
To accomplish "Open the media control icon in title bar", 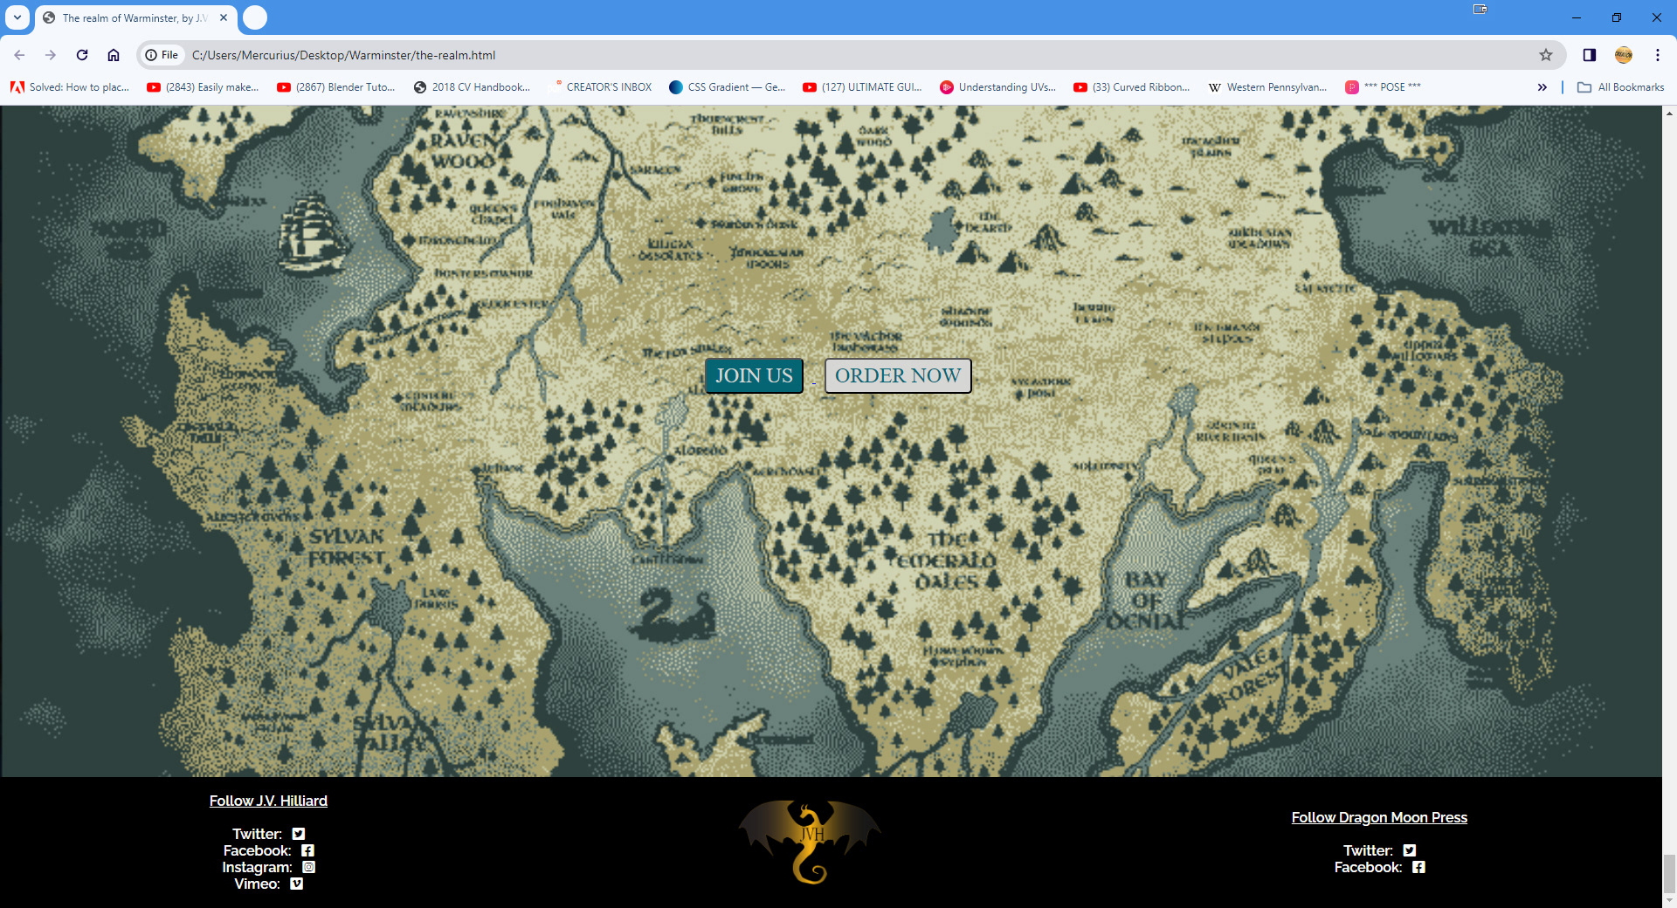I will point(1480,10).
